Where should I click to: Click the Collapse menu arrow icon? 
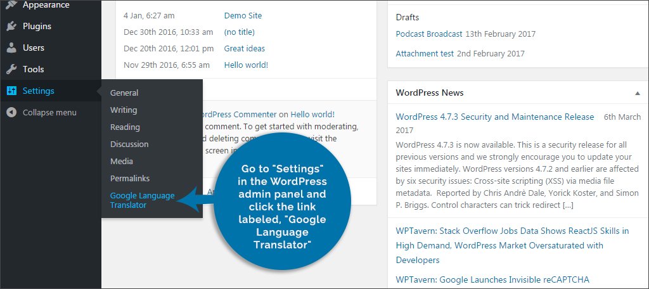point(11,112)
